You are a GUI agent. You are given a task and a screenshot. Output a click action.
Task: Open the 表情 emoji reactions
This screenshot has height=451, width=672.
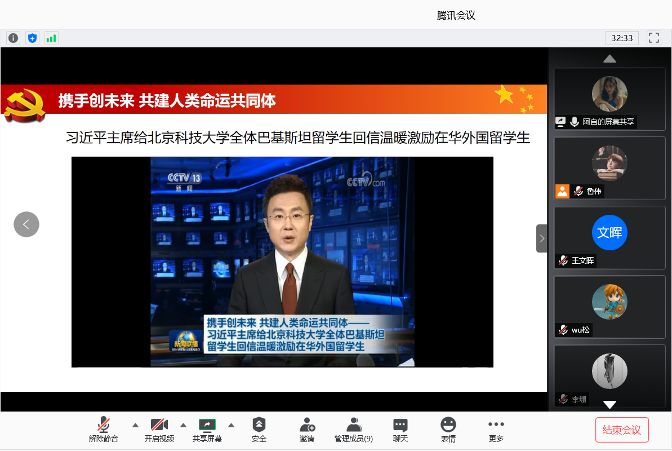pyautogui.click(x=448, y=430)
